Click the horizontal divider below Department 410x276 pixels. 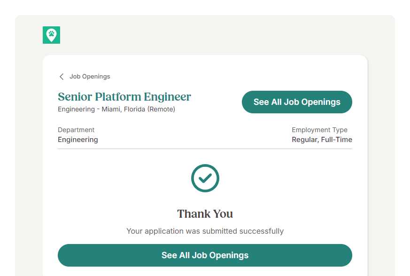(x=205, y=149)
